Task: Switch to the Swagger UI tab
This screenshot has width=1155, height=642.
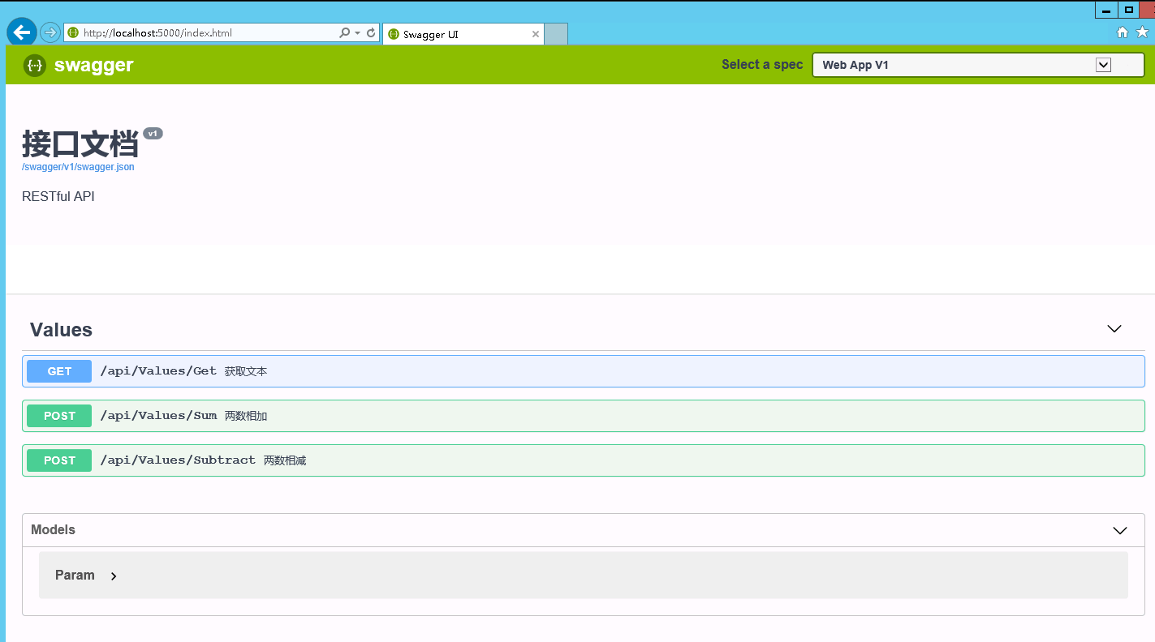Action: click(x=463, y=34)
